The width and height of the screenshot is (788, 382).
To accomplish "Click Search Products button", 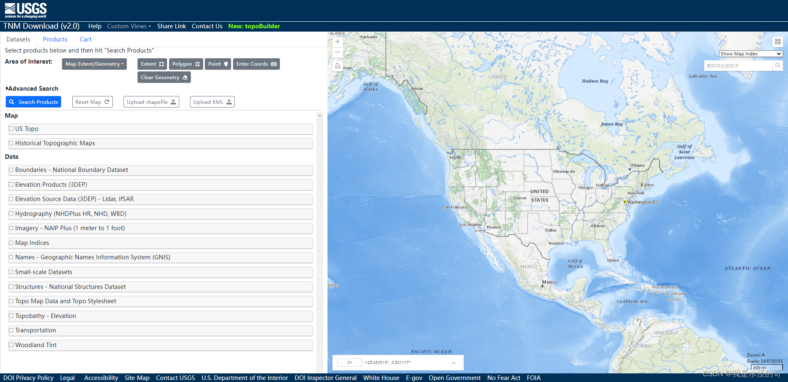I will tap(33, 102).
